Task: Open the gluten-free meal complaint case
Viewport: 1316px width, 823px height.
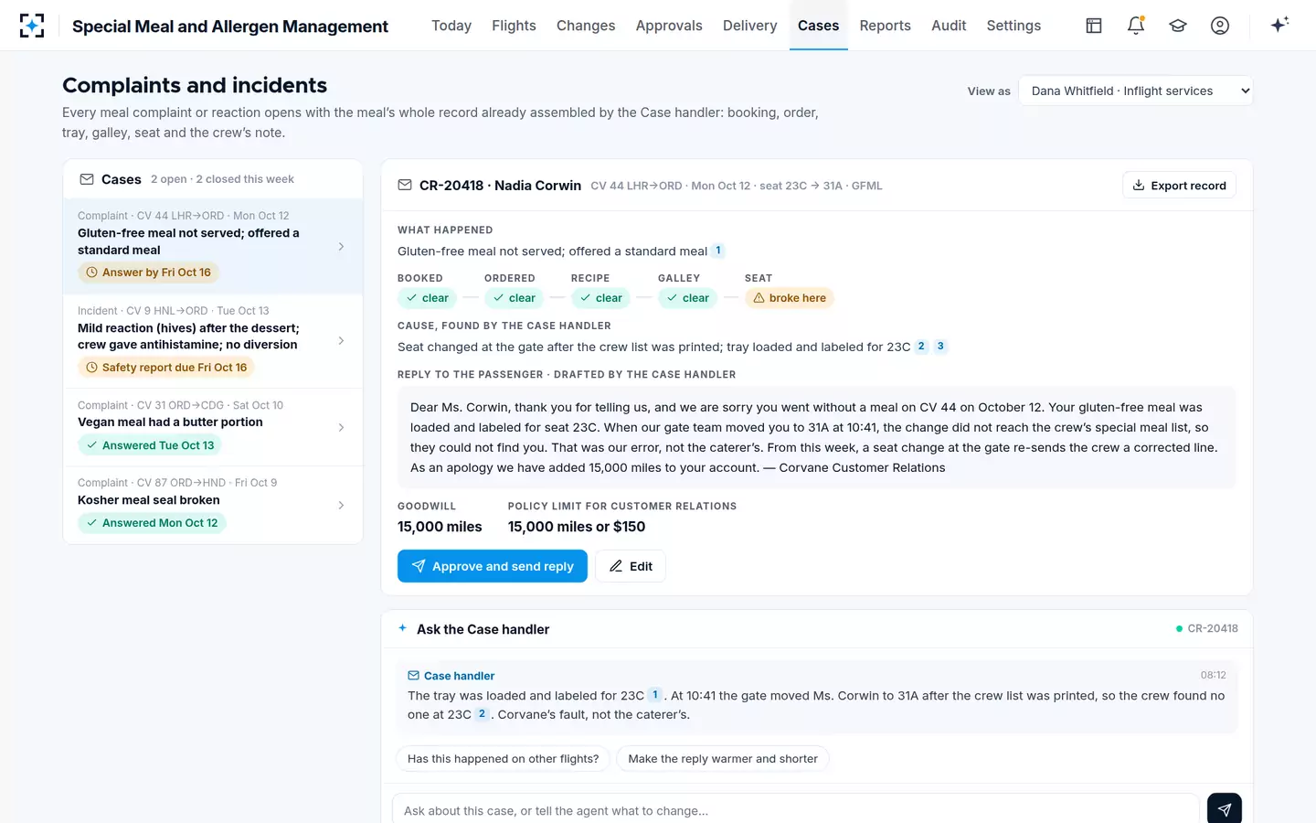Action: 213,246
